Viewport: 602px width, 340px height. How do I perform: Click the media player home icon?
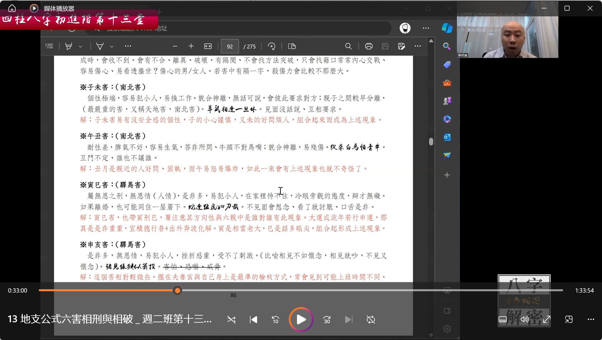point(12,8)
